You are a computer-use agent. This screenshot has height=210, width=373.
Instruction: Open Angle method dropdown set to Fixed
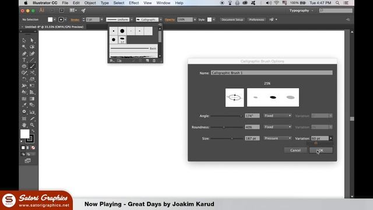point(277,116)
